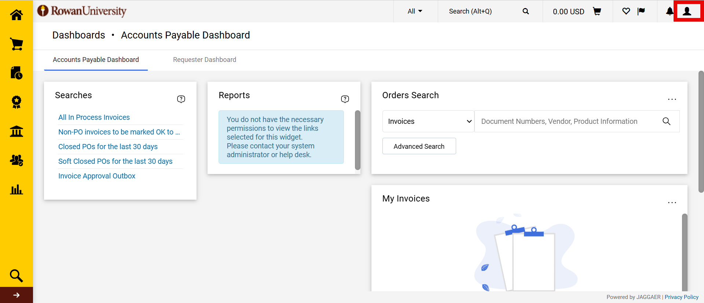The width and height of the screenshot is (704, 303).
Task: Select the Accounts Payable Dashboard tab
Action: pos(96,60)
